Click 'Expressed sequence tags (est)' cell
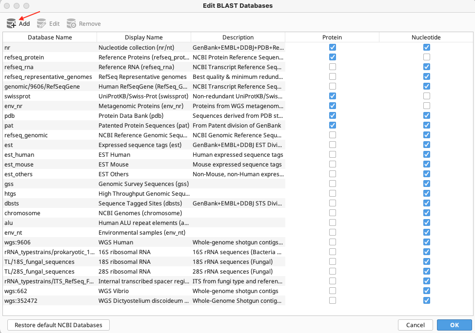The height and width of the screenshot is (333, 475). pos(144,145)
